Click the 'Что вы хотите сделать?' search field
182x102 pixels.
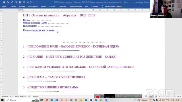coord(113,7)
